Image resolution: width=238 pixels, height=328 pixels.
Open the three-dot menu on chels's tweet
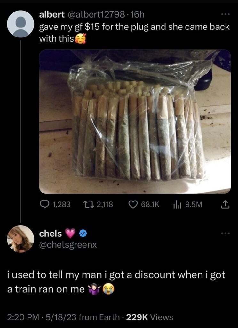pyautogui.click(x=226, y=233)
